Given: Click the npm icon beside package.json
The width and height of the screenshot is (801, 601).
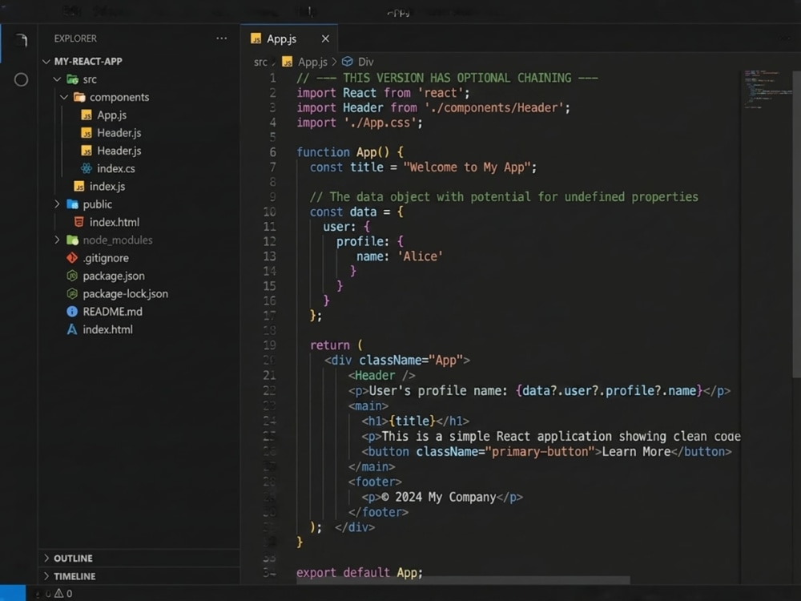Looking at the screenshot, I should pyautogui.click(x=72, y=276).
